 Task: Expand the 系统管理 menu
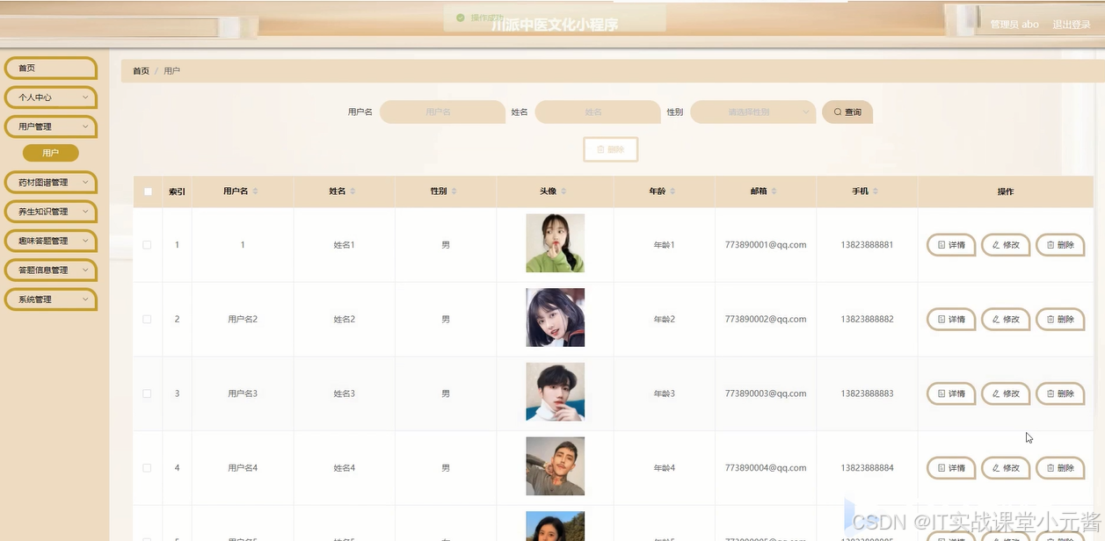pos(51,299)
